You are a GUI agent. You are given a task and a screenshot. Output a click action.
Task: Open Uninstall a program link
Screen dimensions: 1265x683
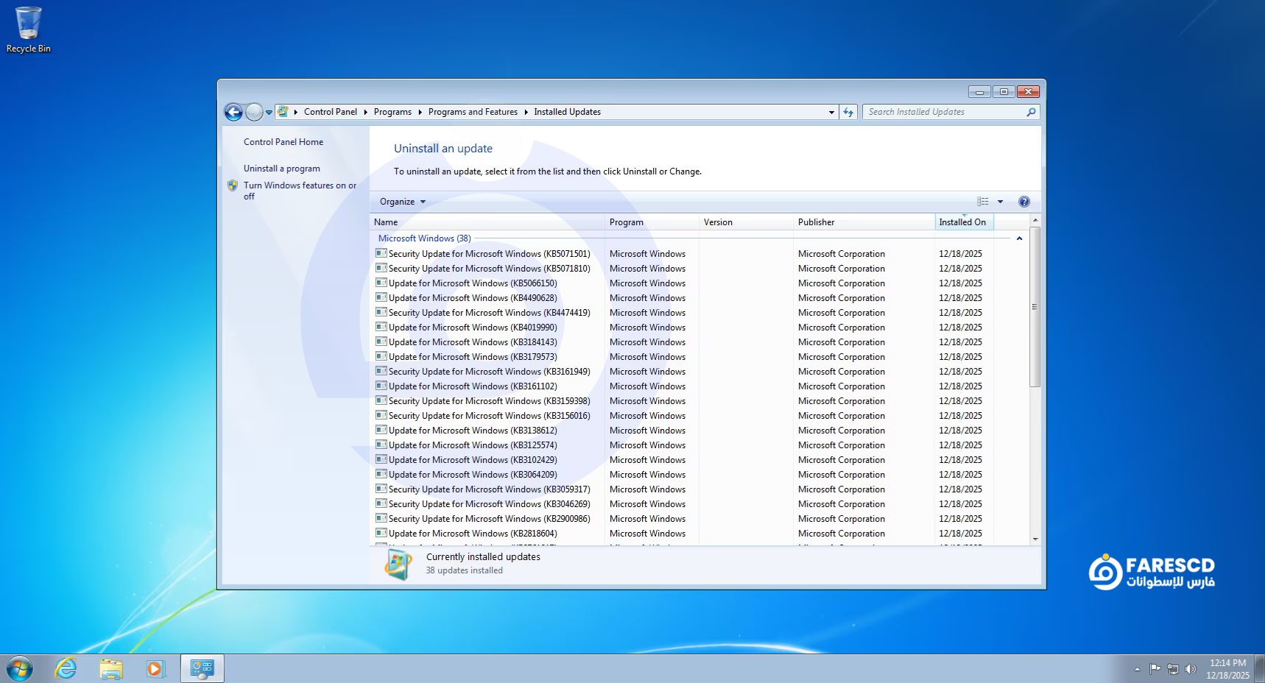pos(281,169)
